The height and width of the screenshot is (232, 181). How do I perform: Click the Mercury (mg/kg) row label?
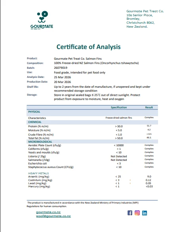(x=39, y=187)
